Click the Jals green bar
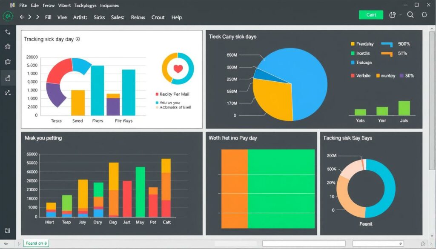Viewport: 436px width, 249px height. 404,108
